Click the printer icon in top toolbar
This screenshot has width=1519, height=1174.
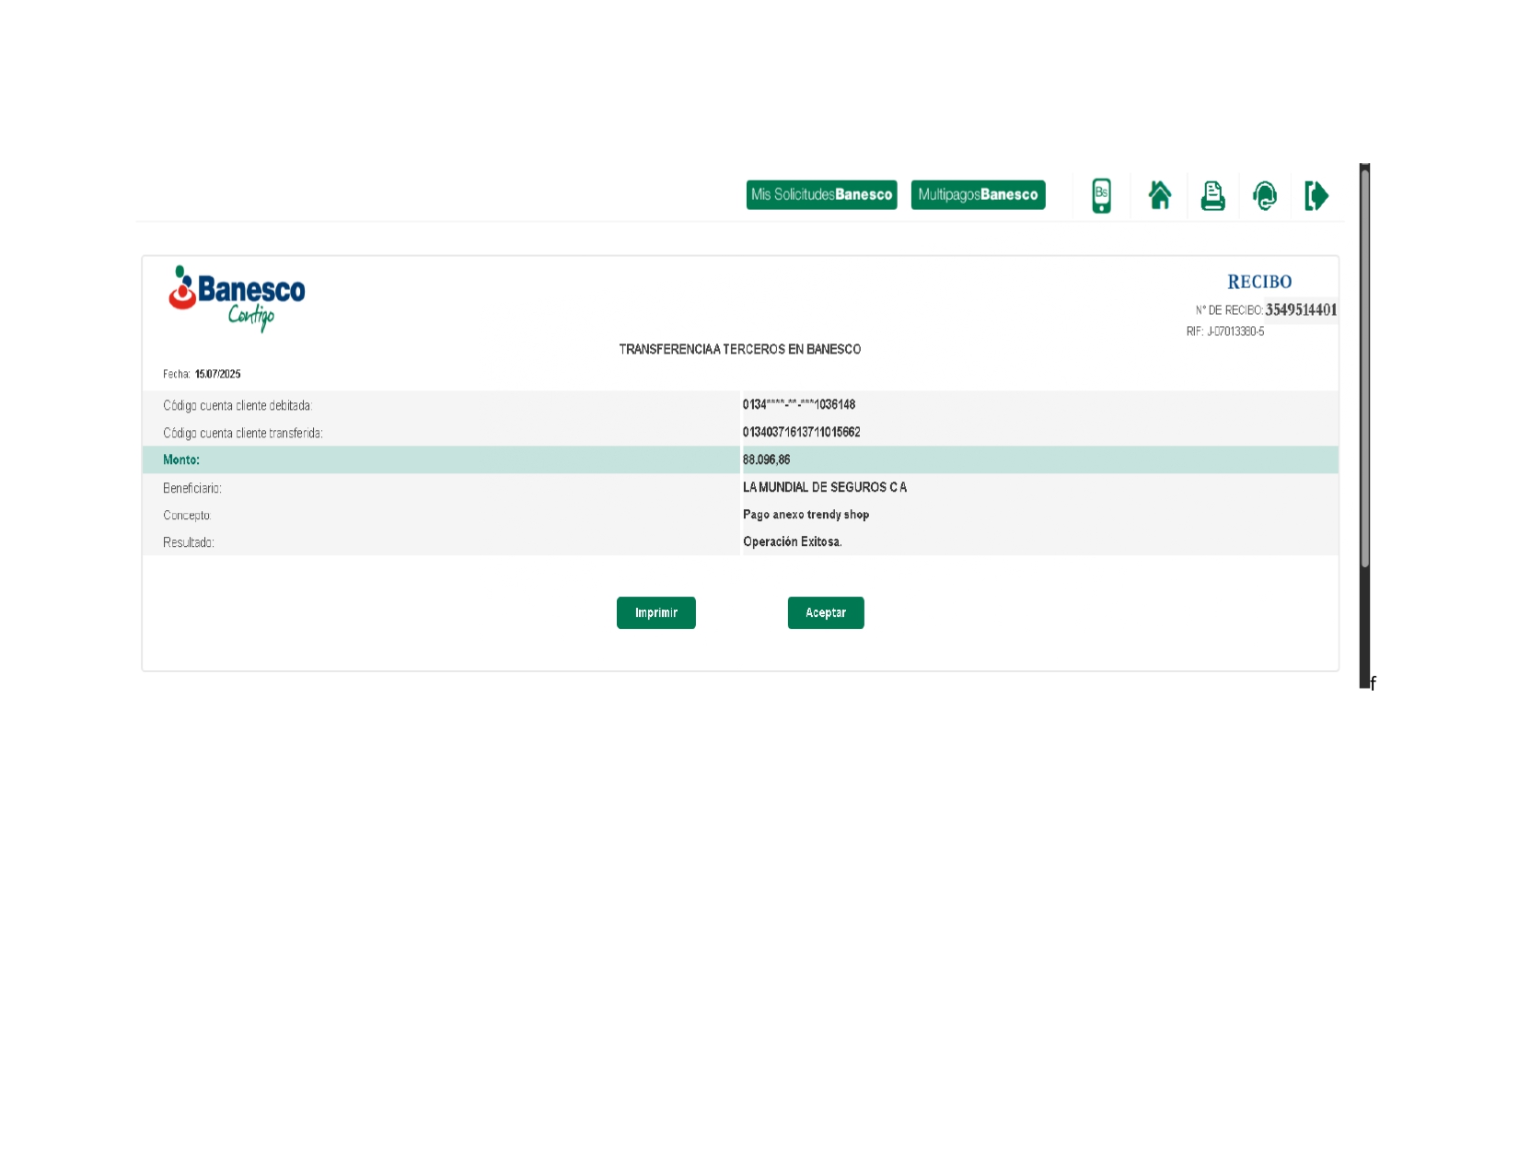click(1212, 195)
